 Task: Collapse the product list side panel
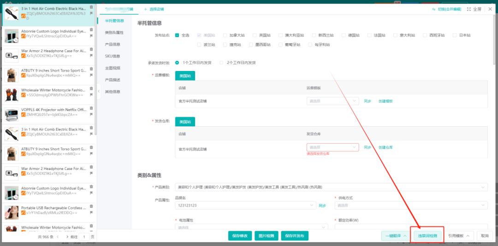[99, 91]
